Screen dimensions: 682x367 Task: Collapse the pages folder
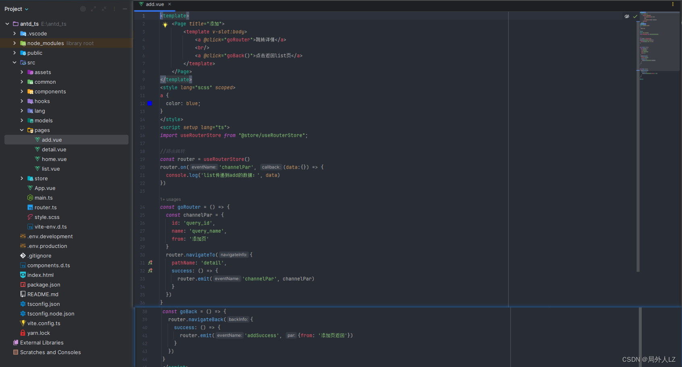[x=22, y=130]
